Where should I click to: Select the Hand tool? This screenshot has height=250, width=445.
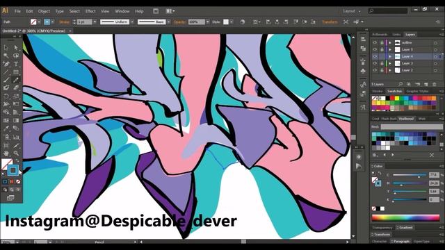click(6, 153)
